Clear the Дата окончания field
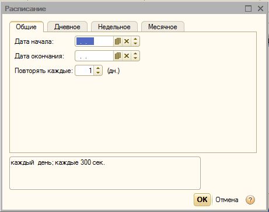The image size is (269, 212). pyautogui.click(x=127, y=56)
